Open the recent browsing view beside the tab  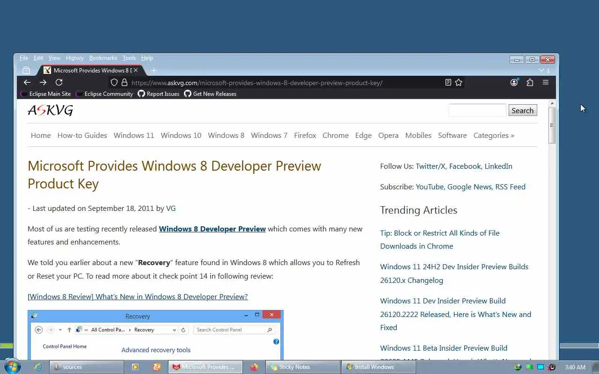(x=26, y=70)
